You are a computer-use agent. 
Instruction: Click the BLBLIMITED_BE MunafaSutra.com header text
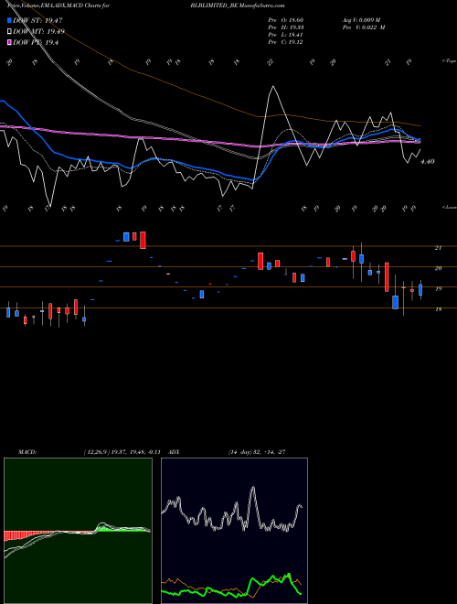click(238, 5)
